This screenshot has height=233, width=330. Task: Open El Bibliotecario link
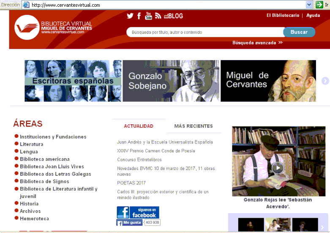283,15
